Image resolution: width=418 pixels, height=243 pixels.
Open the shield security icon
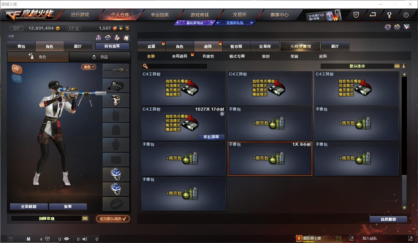[356, 15]
